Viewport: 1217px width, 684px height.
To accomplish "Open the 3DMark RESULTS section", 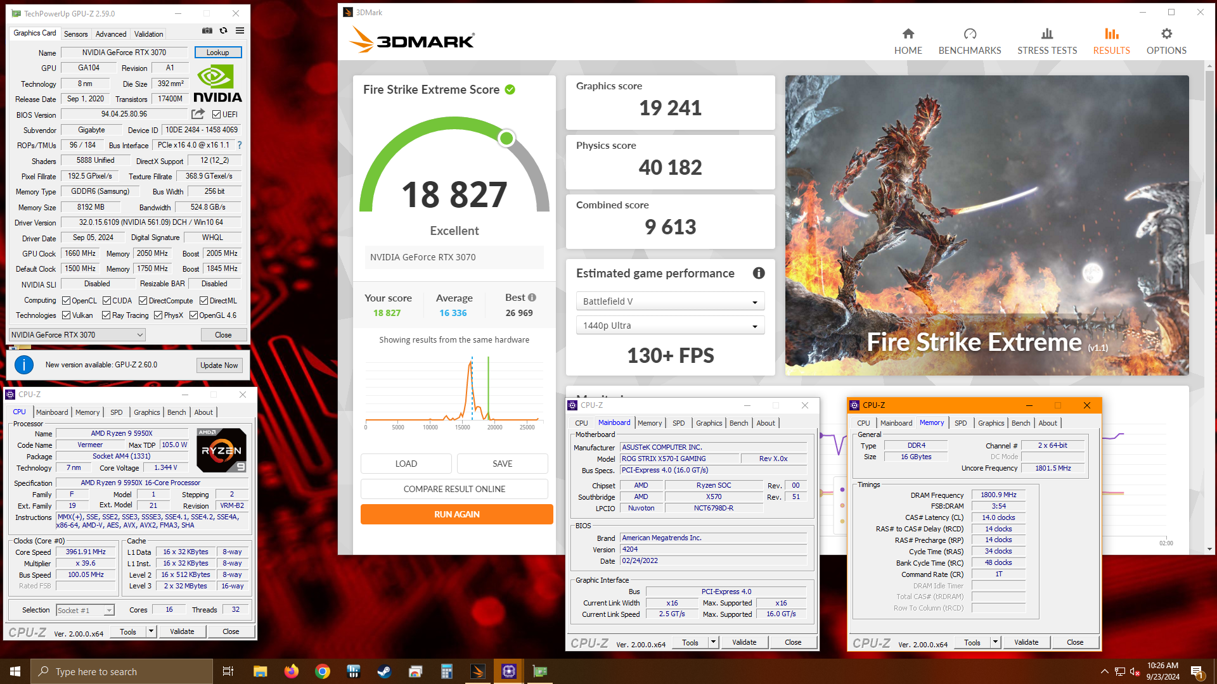I will click(x=1111, y=42).
